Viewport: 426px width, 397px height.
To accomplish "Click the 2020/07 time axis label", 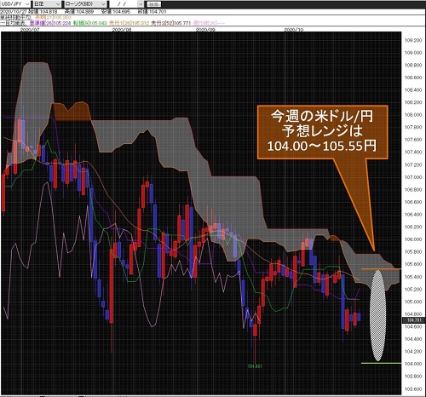I will (30, 30).
